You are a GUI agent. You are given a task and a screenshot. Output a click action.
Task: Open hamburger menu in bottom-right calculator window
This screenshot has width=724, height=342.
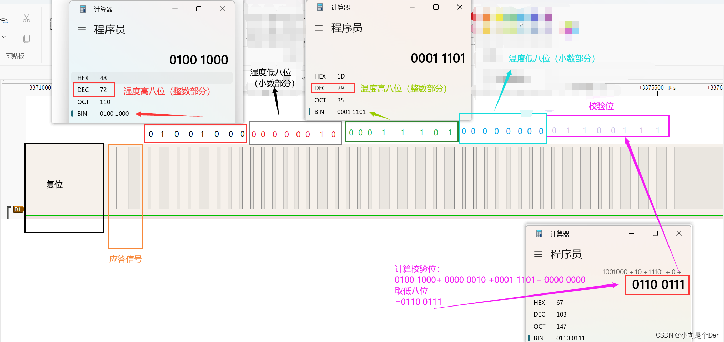coord(538,255)
